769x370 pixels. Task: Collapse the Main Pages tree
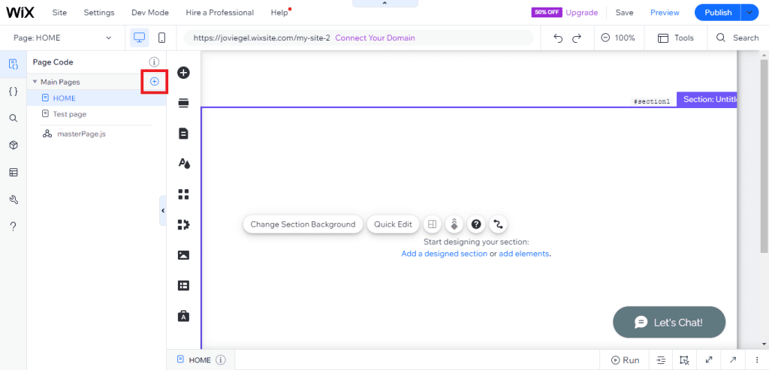(35, 82)
